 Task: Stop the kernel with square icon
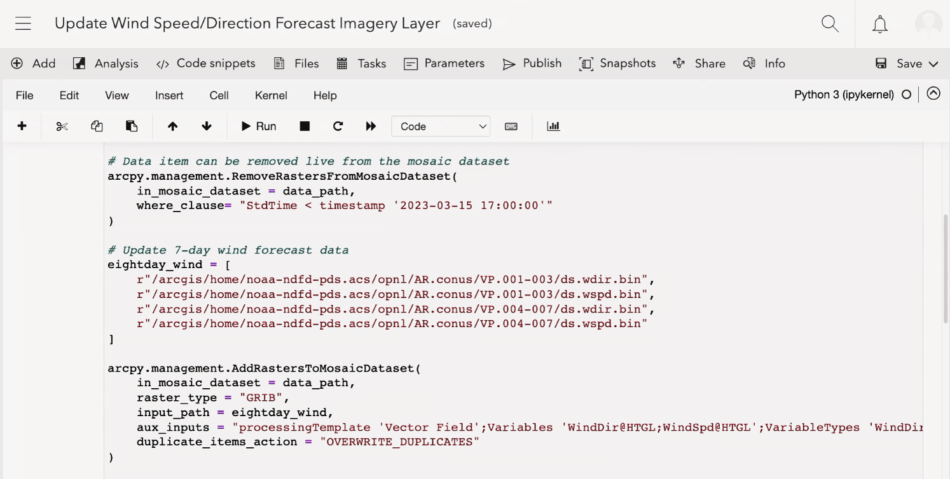point(305,126)
